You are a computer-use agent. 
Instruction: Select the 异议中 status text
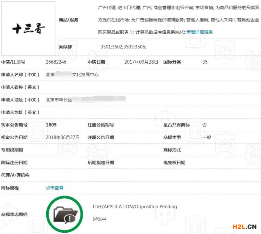point(100,219)
